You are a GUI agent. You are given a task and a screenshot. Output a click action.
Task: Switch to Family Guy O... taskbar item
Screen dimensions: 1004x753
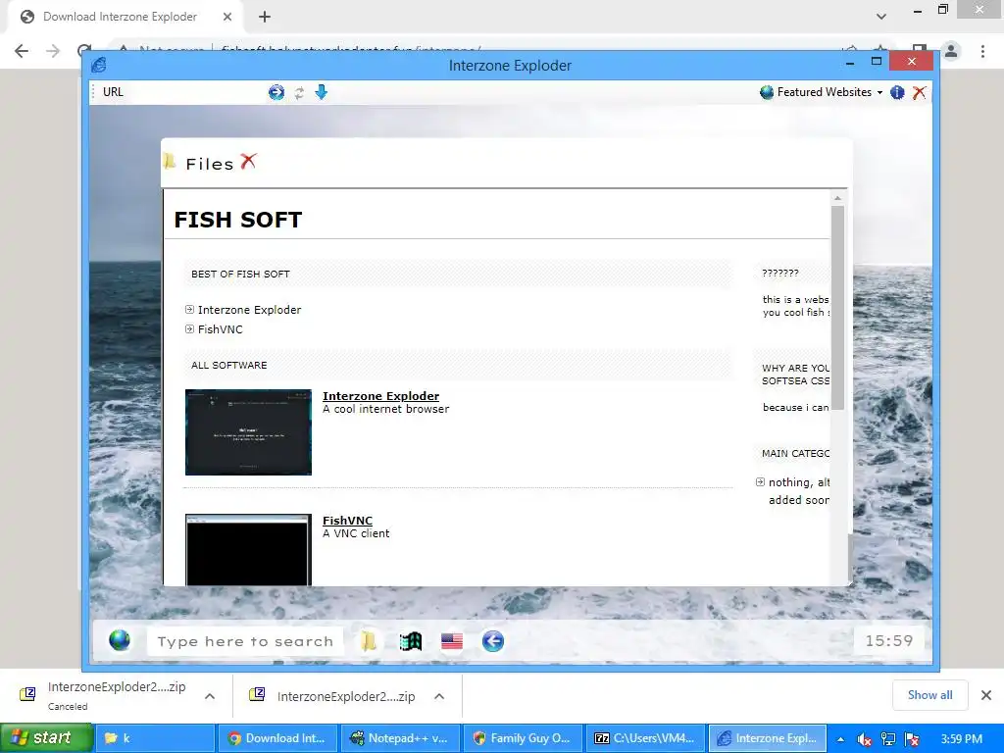(523, 738)
